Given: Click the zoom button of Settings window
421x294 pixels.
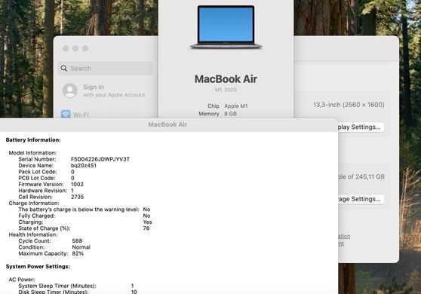Looking at the screenshot, I should click(x=85, y=48).
